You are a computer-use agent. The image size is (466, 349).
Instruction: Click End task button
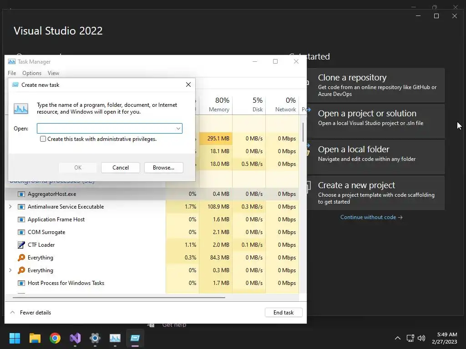(x=284, y=313)
